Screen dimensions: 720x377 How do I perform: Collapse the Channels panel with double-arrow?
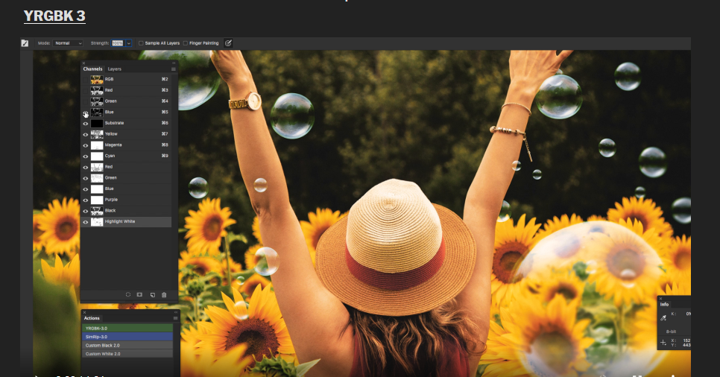(174, 63)
